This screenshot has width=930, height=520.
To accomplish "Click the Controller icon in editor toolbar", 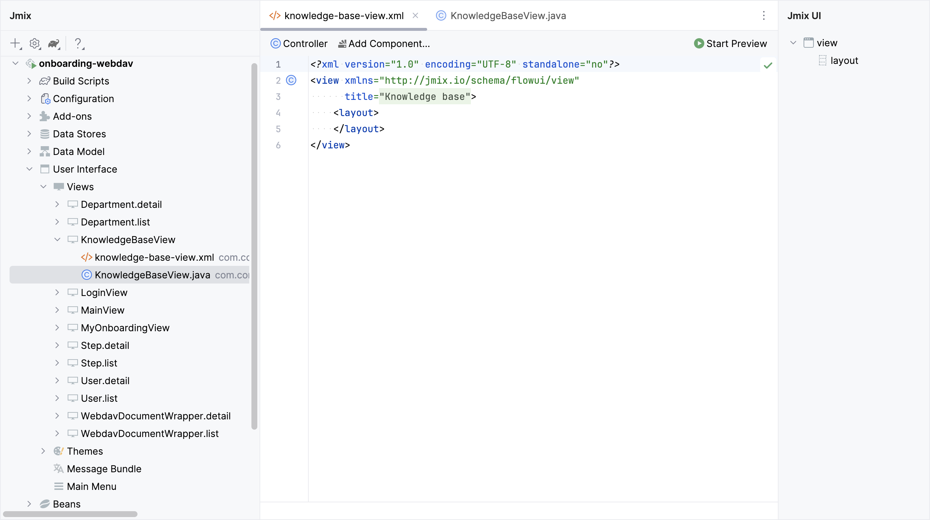I will 275,43.
